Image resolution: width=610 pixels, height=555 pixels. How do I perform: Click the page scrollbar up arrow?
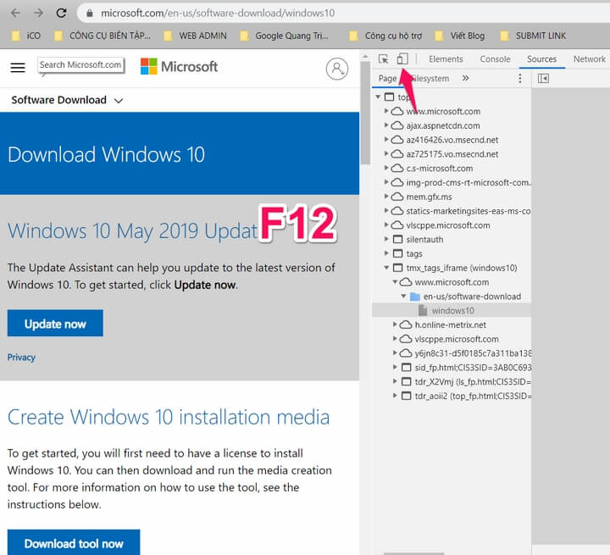click(x=365, y=57)
